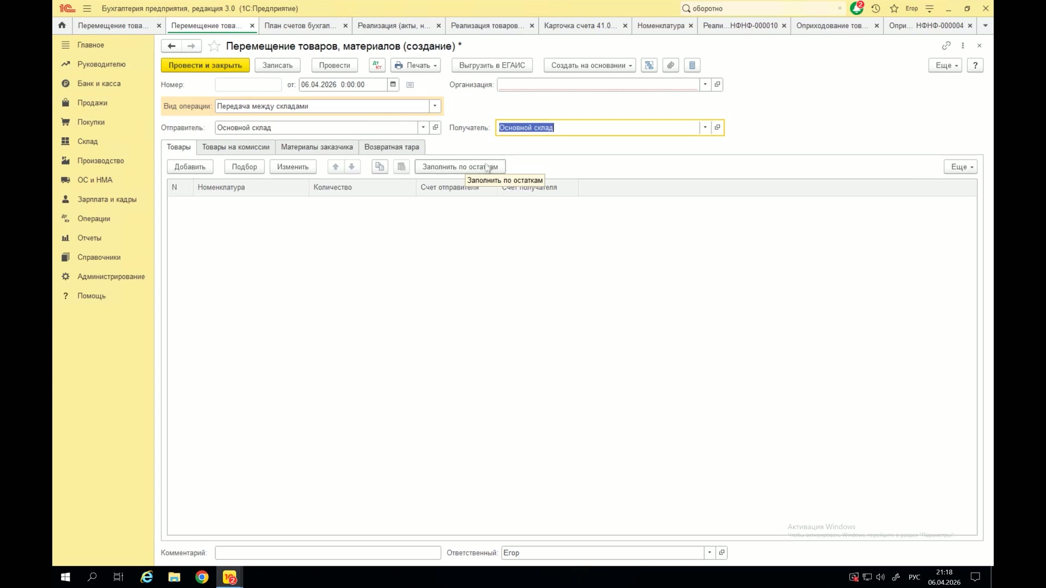The height and width of the screenshot is (588, 1046).
Task: Click the list report icon in toolbar
Action: (692, 65)
